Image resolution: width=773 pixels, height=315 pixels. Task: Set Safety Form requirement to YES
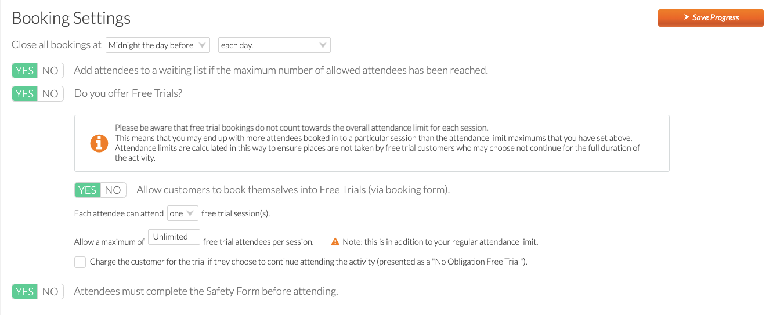(x=25, y=291)
